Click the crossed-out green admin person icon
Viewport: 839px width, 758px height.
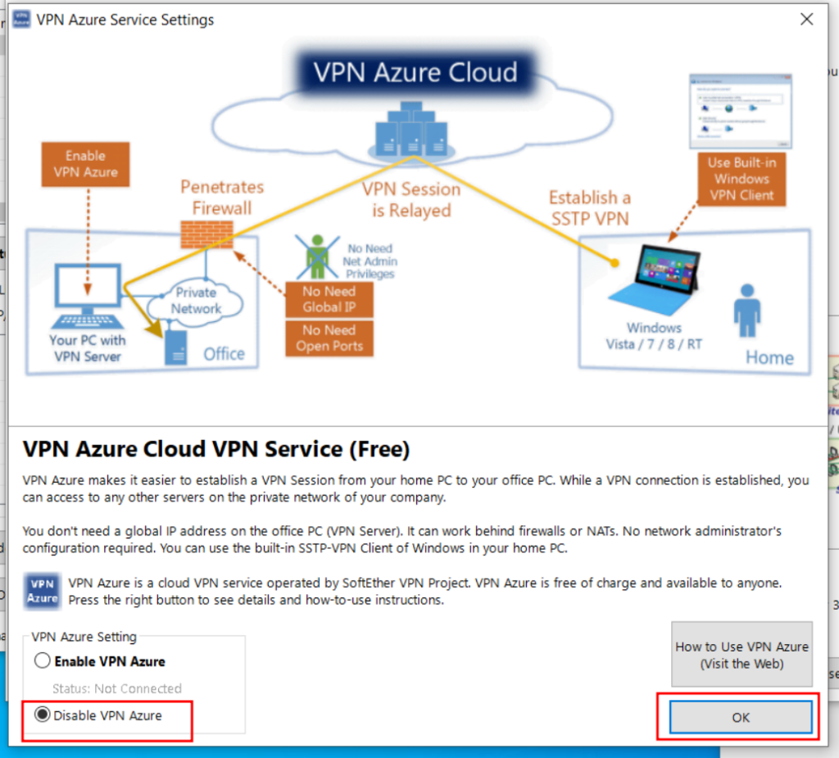tap(316, 256)
